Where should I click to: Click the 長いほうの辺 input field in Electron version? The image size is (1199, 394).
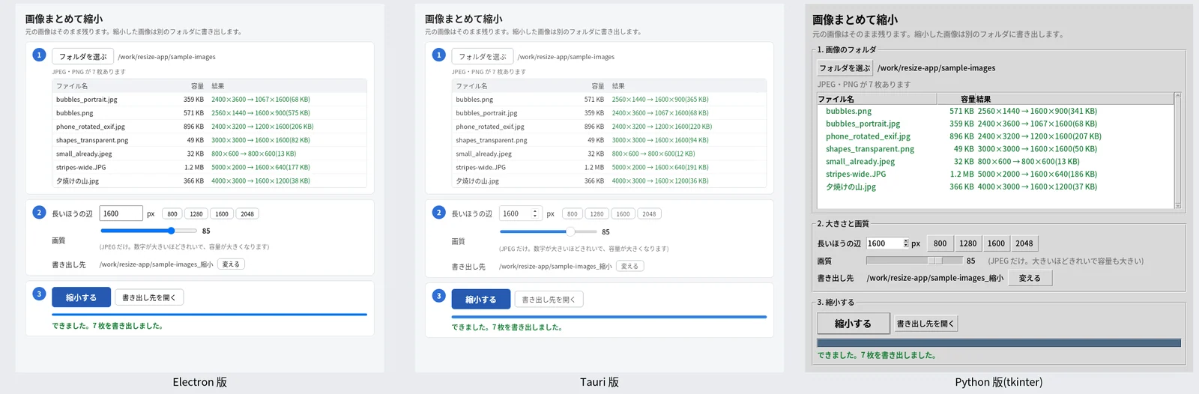click(x=121, y=213)
